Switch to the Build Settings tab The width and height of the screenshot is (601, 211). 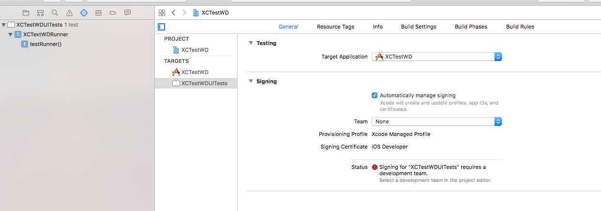coord(419,27)
